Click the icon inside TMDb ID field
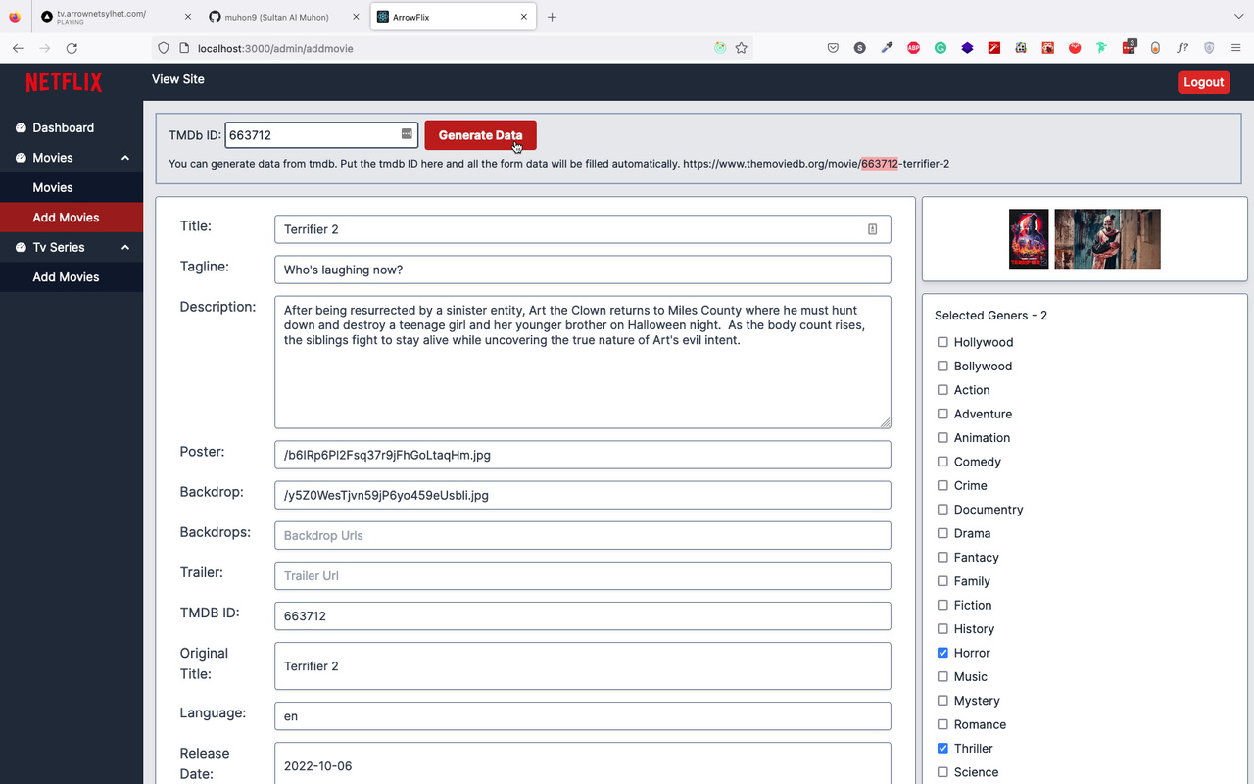The image size is (1254, 784). (407, 134)
